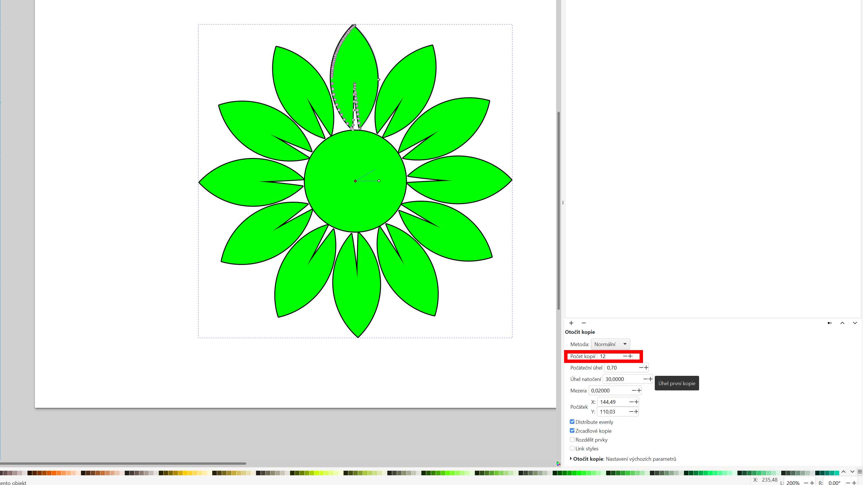Image resolution: width=863 pixels, height=485 pixels.
Task: Decrease Úhel natočení with minus button
Action: coord(645,379)
